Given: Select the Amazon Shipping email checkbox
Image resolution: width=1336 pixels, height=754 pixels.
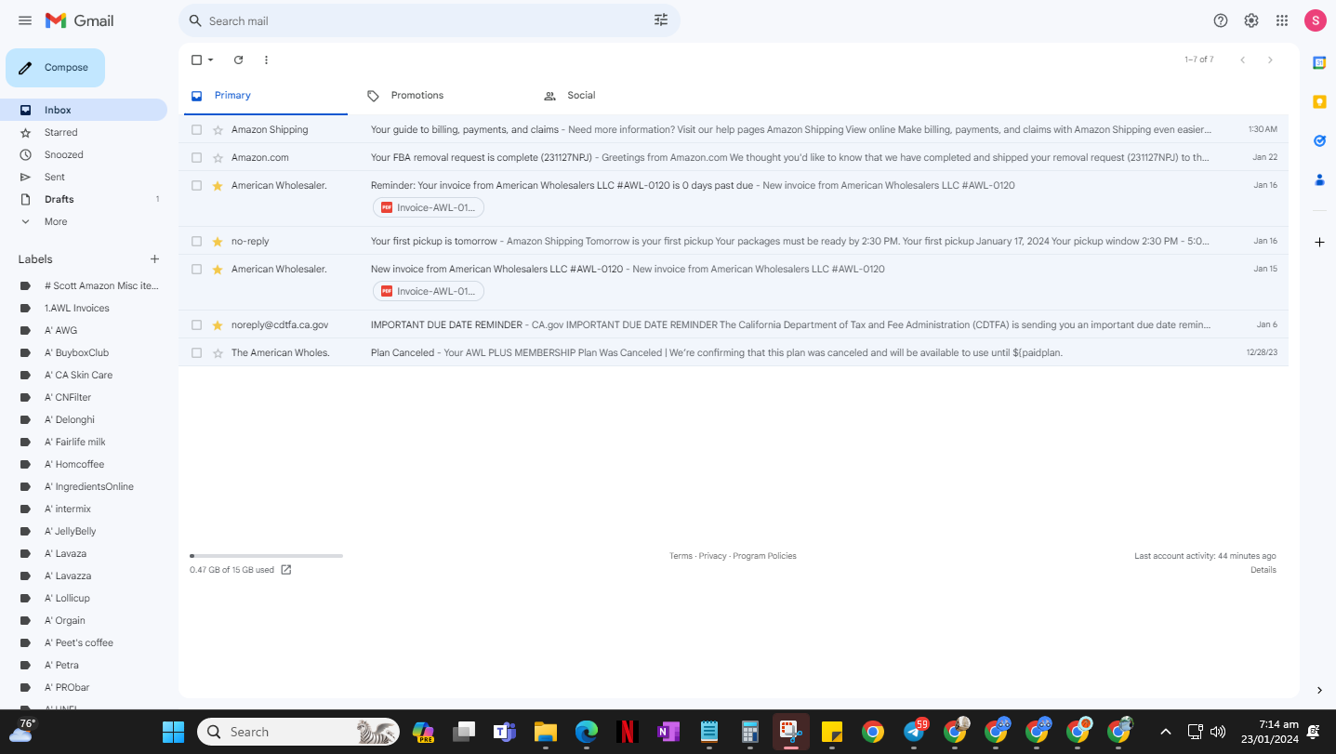Looking at the screenshot, I should [x=196, y=129].
